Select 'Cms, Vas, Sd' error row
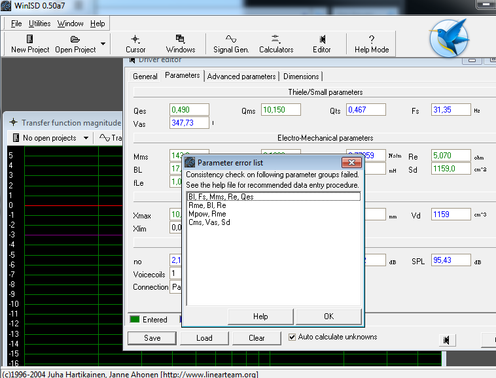Image resolution: width=496 pixels, height=378 pixels. (x=274, y=222)
